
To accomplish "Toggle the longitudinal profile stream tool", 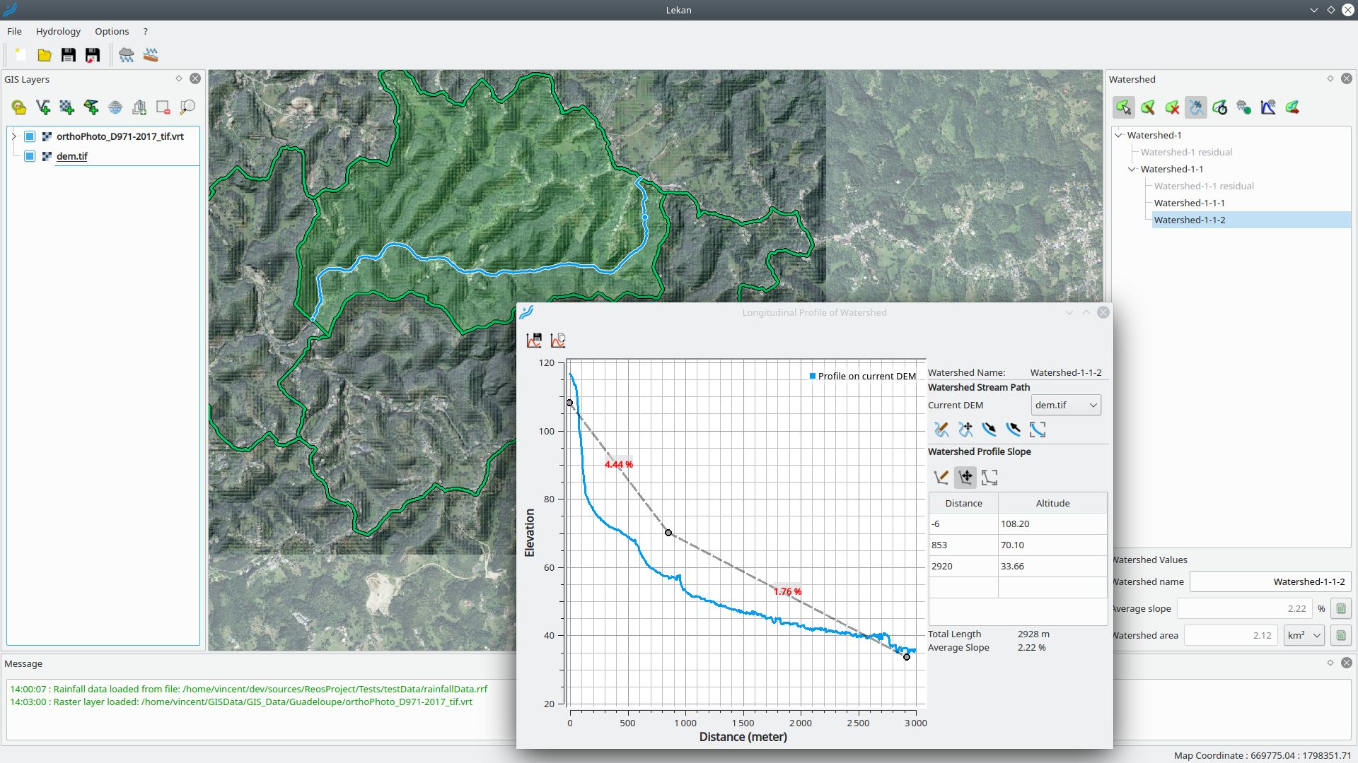I will click(1196, 107).
